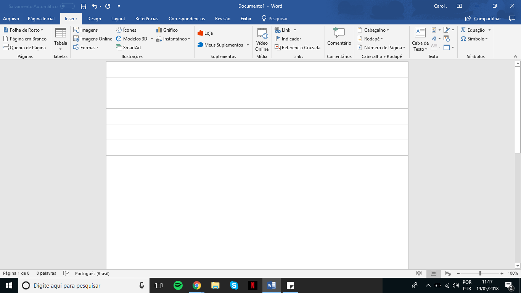521x293 pixels.
Task: Click the WordArt icon
Action: tap(436, 39)
